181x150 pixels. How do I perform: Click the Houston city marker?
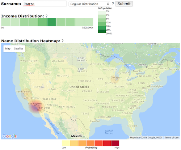95,119
